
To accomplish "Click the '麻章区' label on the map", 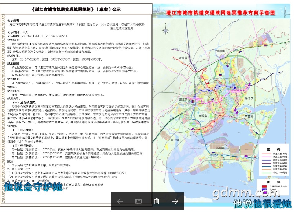I will click(183, 100).
